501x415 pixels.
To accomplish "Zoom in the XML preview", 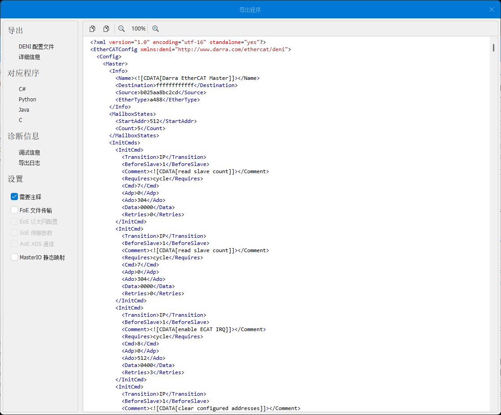I will [x=156, y=29].
